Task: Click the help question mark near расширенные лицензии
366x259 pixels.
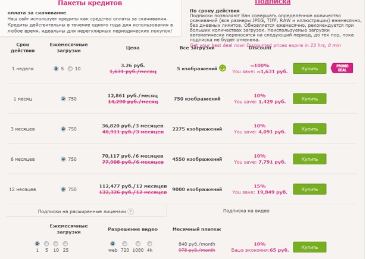Action: (130, 211)
